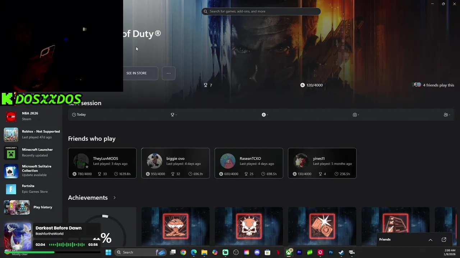This screenshot has height=258, width=460.
Task: Open File Explorer from taskbar
Action: (204, 252)
